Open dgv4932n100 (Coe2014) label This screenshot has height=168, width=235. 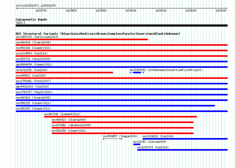(32, 86)
